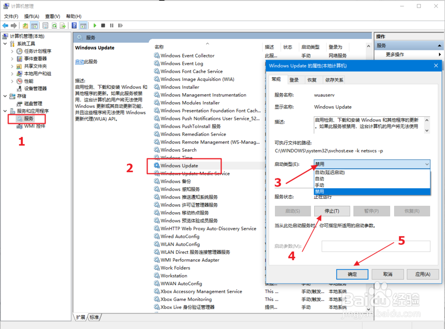Click the 停止(T) button
The height and width of the screenshot is (329, 445).
pos(332,211)
